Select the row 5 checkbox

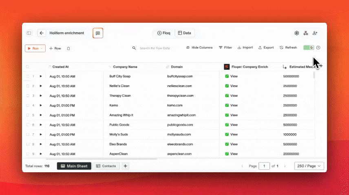point(28,115)
